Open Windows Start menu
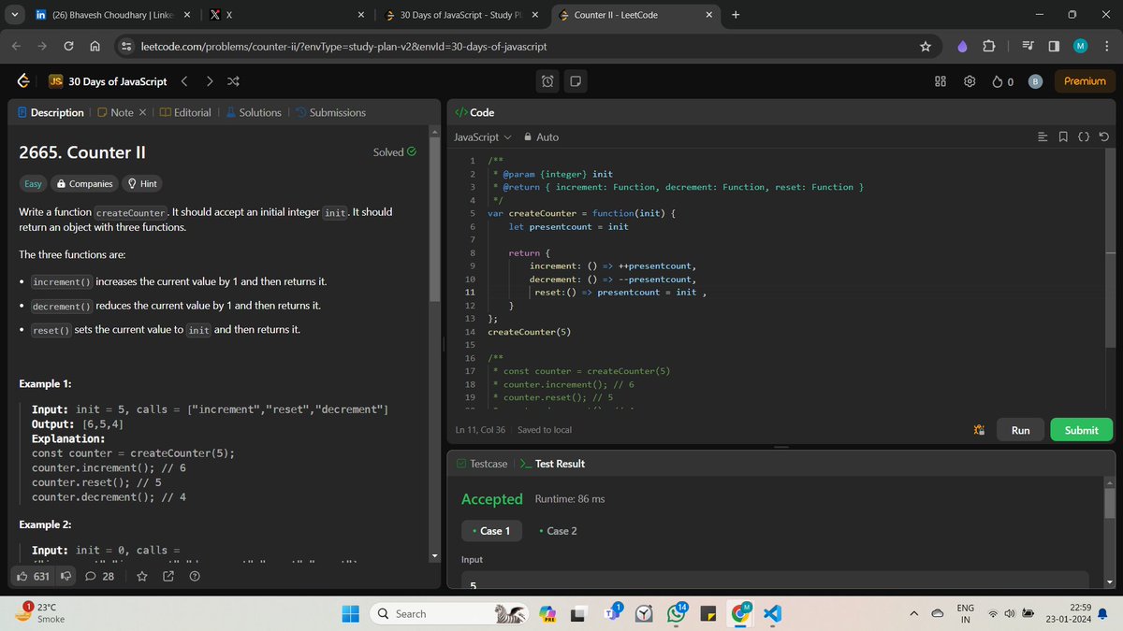Viewport: 1123px width, 631px height. coord(350,613)
